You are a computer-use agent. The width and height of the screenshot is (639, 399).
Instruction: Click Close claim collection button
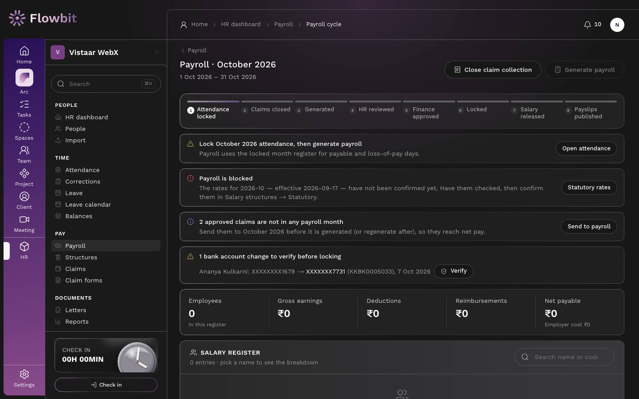[493, 70]
